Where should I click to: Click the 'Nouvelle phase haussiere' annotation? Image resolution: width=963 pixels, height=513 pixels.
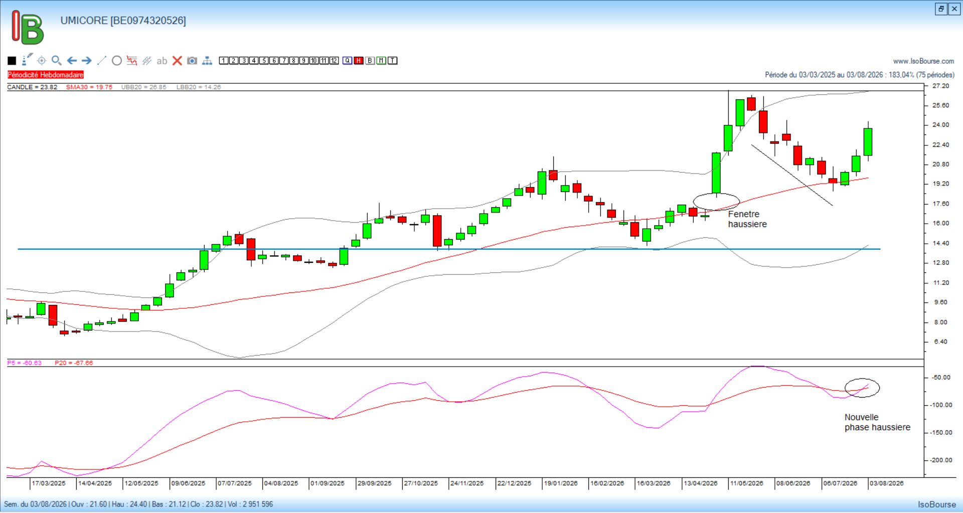pyautogui.click(x=877, y=422)
